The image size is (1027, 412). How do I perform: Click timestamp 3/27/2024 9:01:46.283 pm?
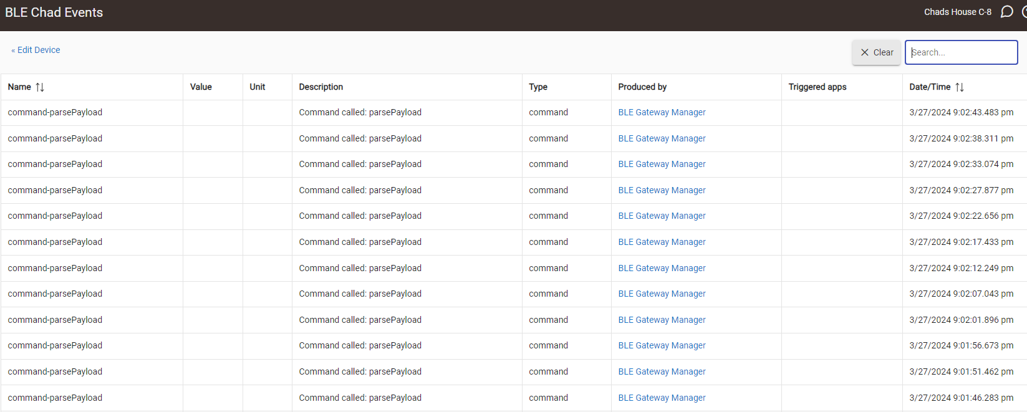961,398
